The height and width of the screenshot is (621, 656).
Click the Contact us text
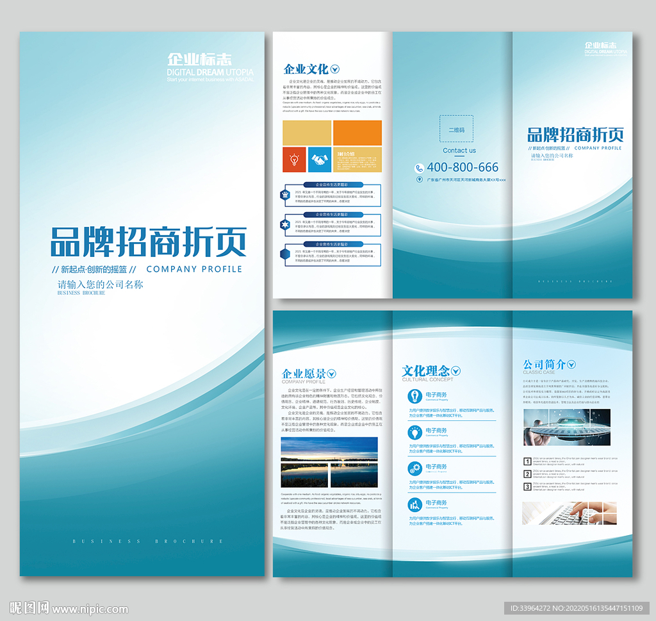click(x=459, y=150)
